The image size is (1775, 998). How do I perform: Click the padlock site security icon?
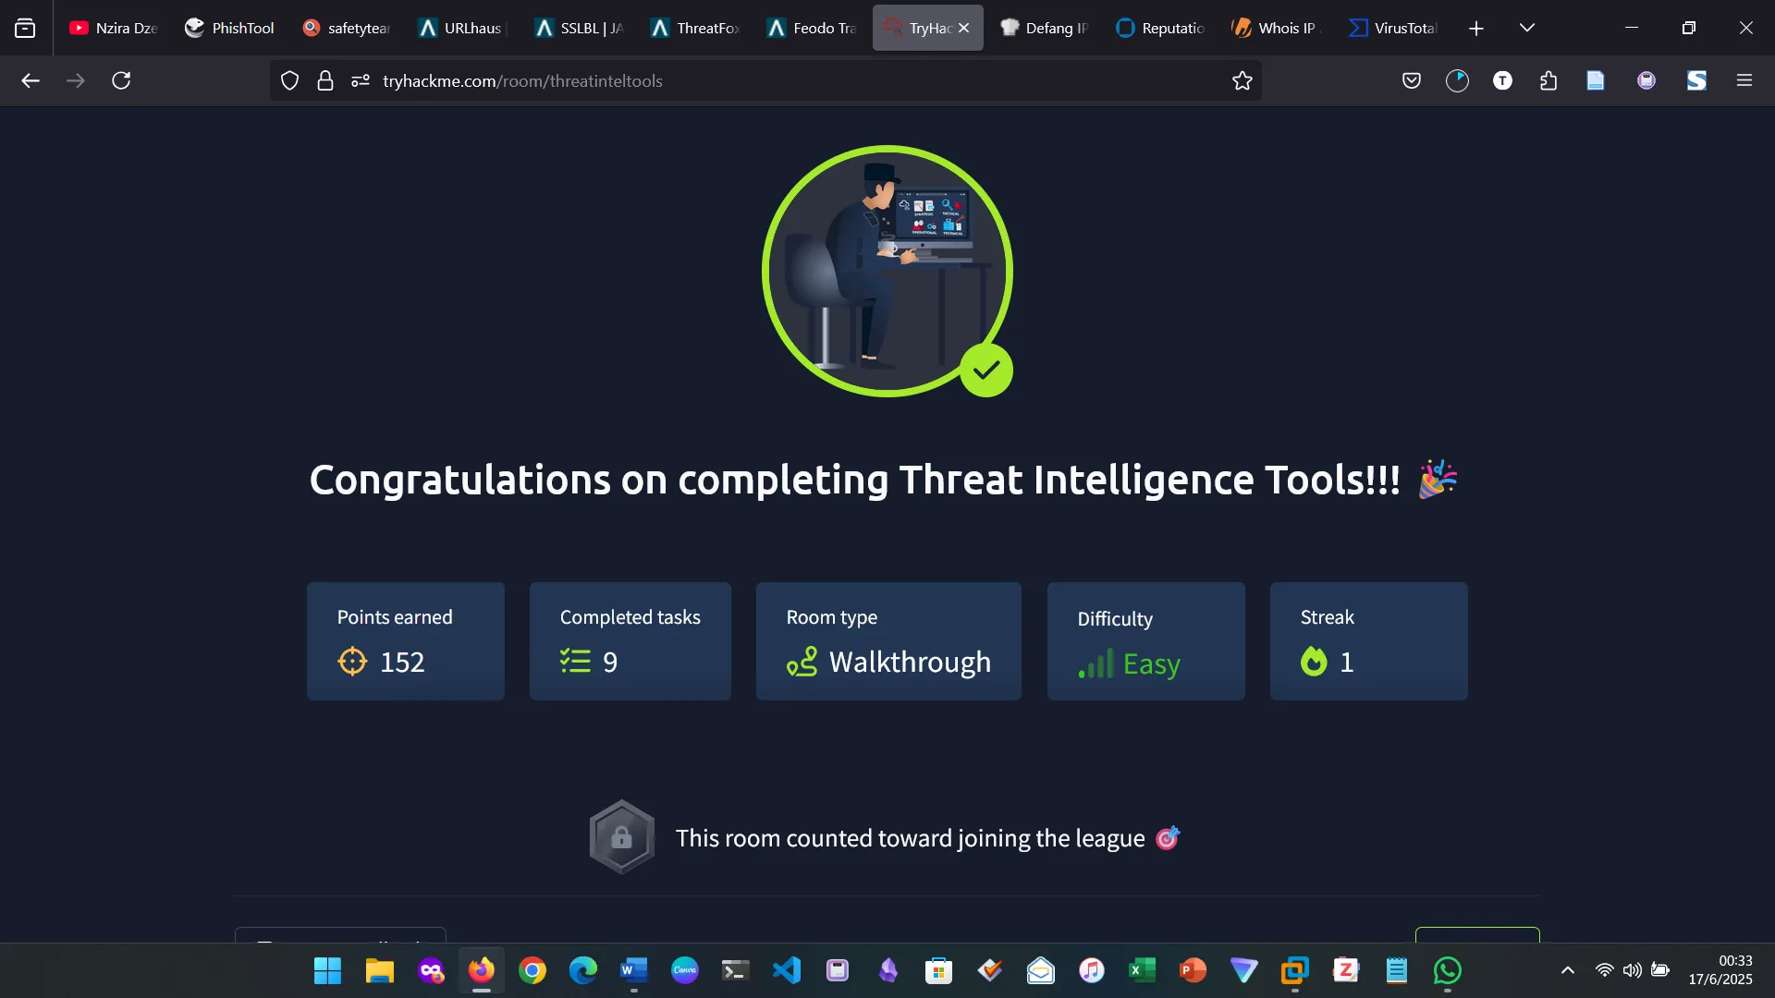[x=324, y=81]
